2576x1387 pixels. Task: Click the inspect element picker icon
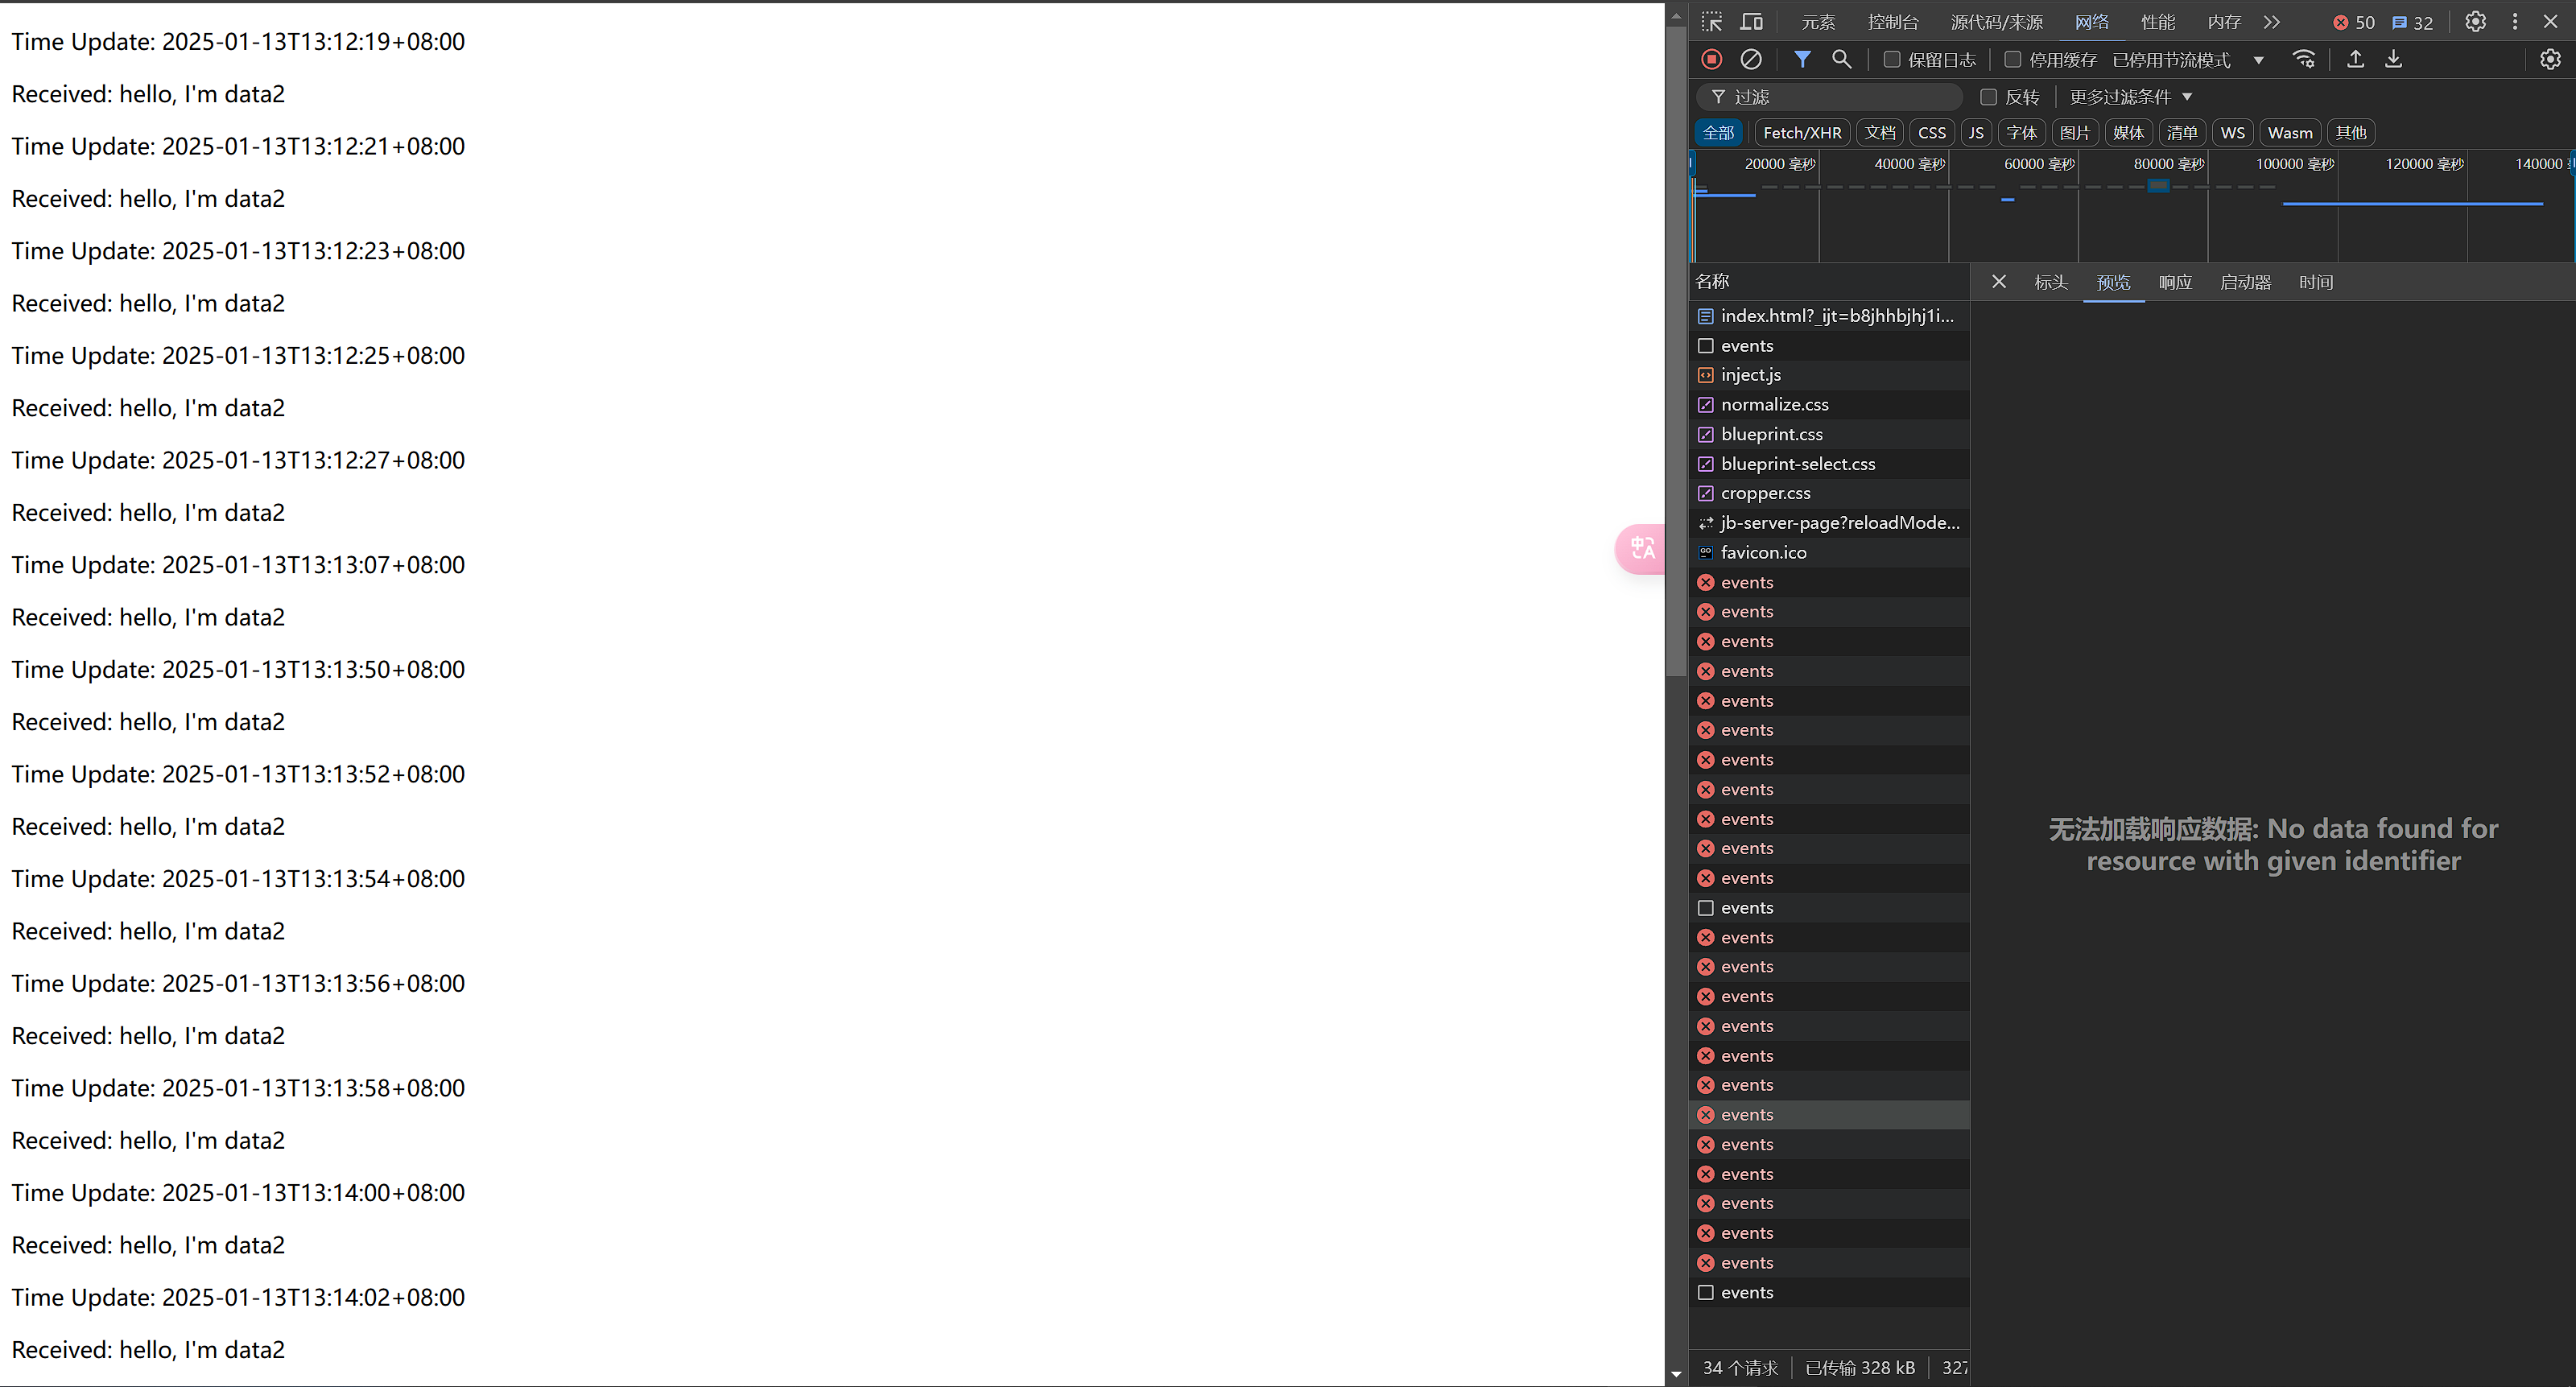(x=1712, y=22)
